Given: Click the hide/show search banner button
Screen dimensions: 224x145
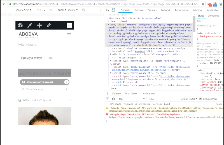Looking at the screenshot, I should click(45, 73).
